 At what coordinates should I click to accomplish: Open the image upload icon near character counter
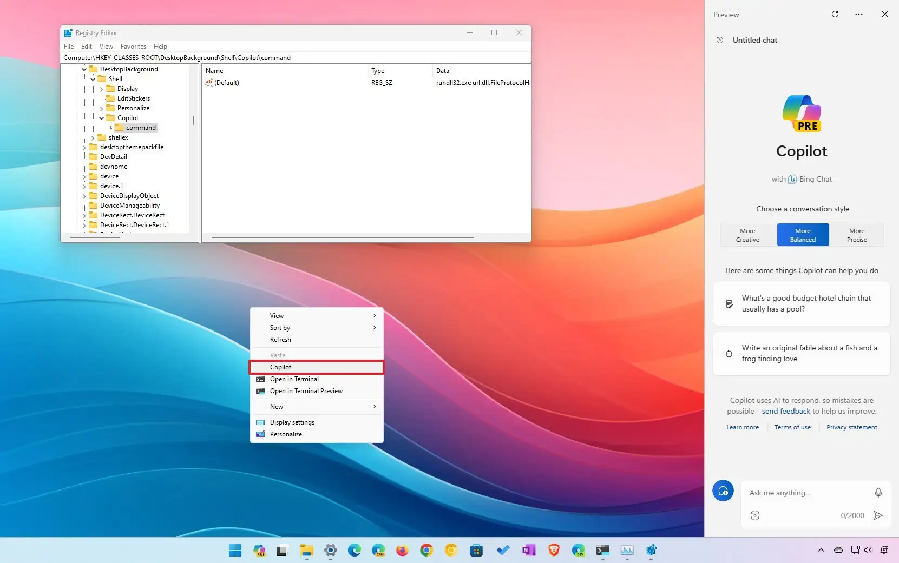click(755, 515)
